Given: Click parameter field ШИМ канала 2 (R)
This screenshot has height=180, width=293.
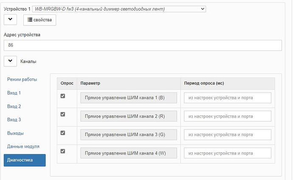Looking at the screenshot, I should click(129, 116).
